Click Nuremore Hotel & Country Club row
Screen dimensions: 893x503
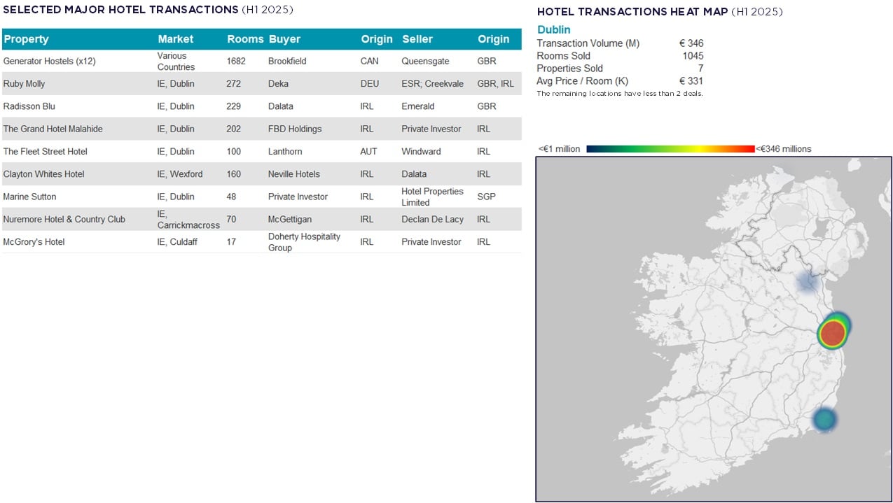click(x=64, y=219)
